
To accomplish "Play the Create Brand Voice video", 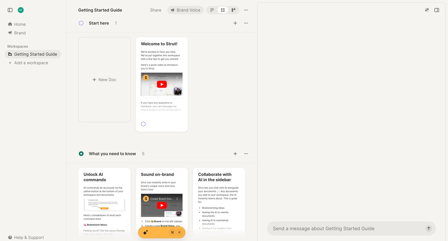I will coord(162,205).
